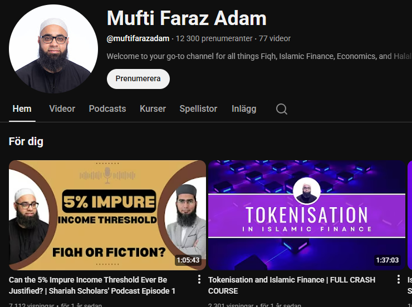Expand the channel description starting with Welcome

(x=259, y=56)
